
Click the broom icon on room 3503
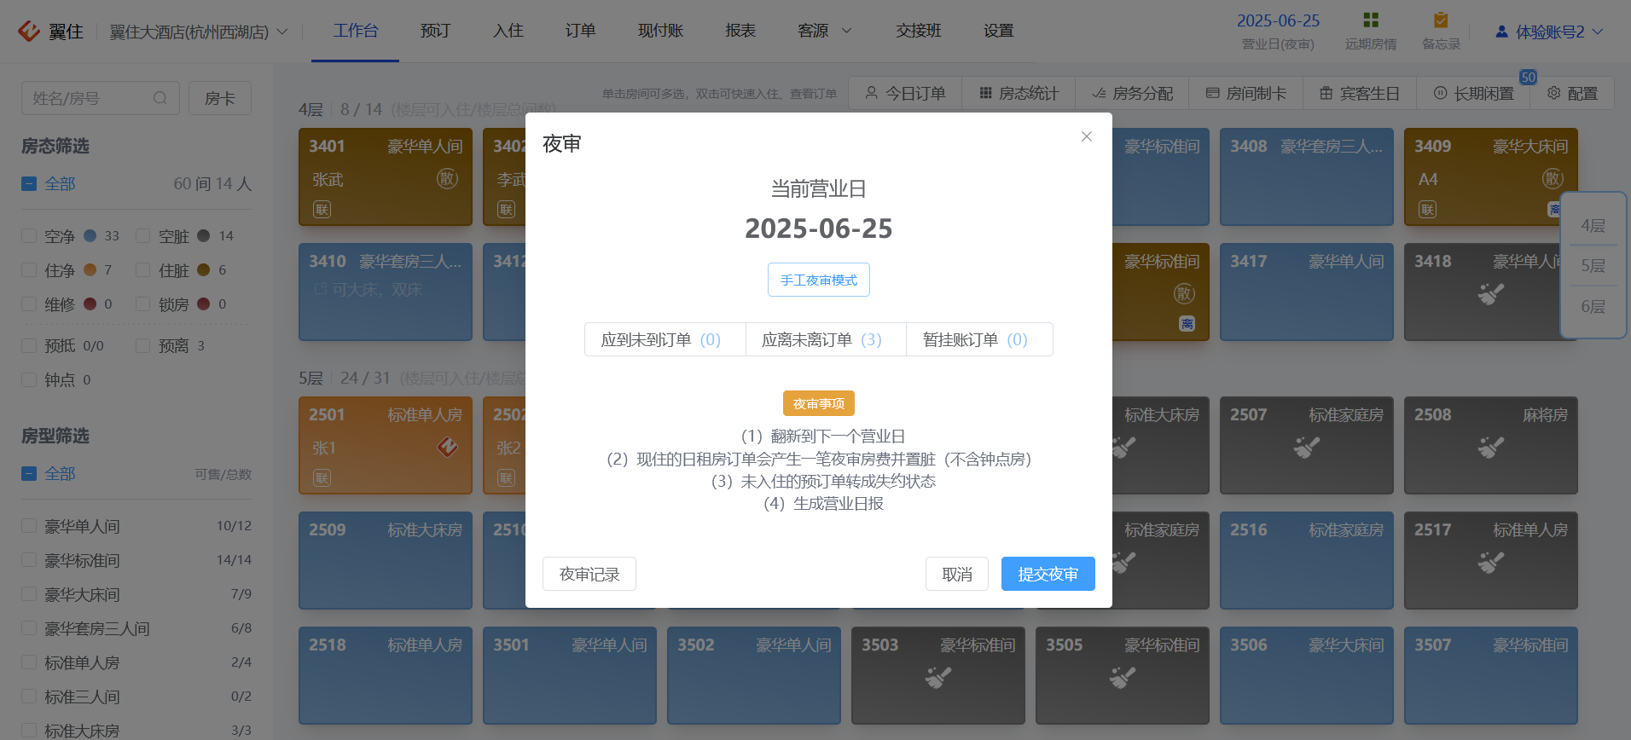[938, 677]
